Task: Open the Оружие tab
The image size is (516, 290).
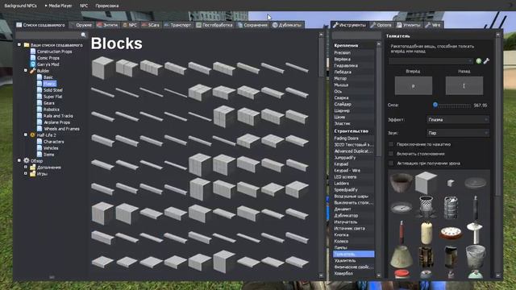Action: click(81, 25)
